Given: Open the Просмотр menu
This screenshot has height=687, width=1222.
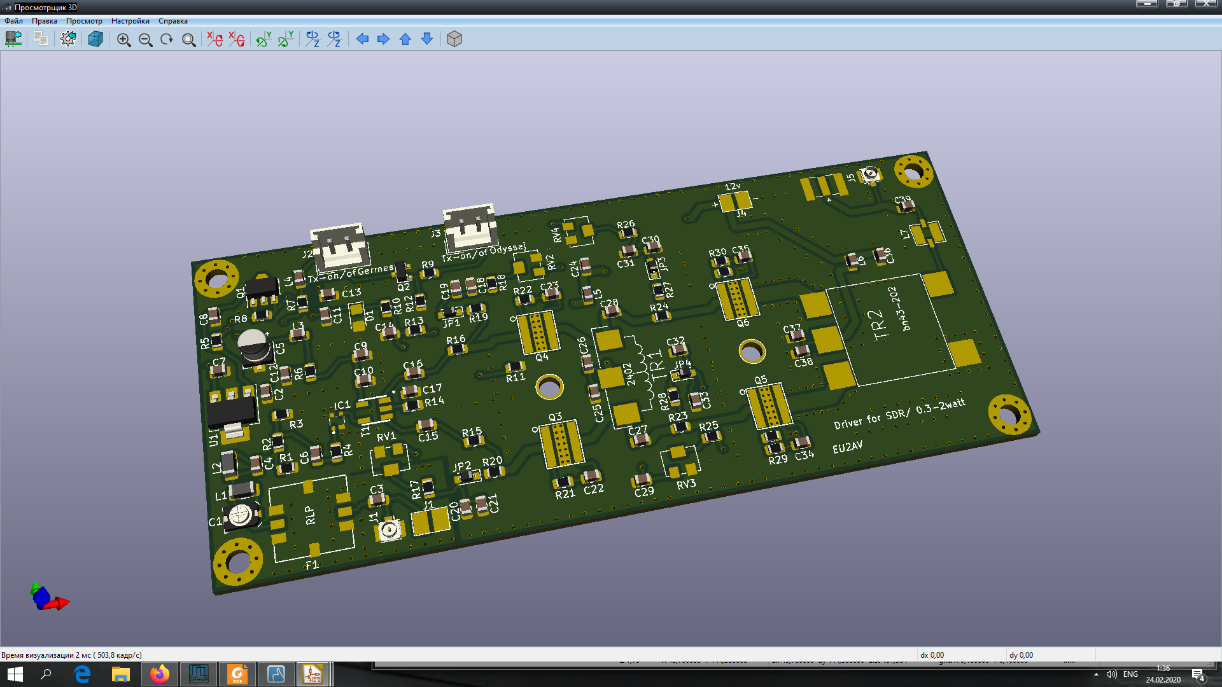Looking at the screenshot, I should (84, 21).
